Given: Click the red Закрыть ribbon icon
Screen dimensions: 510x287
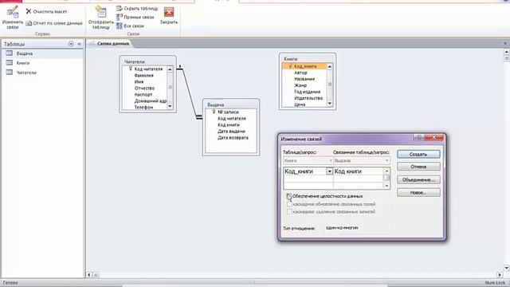Looking at the screenshot, I should click(169, 16).
